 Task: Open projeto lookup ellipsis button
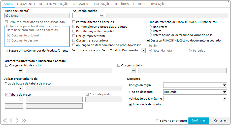click(x=133, y=70)
